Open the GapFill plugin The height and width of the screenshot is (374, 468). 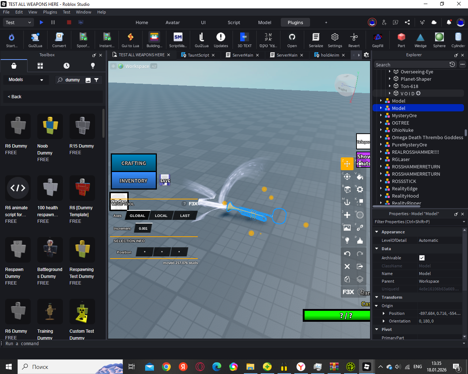pyautogui.click(x=378, y=40)
